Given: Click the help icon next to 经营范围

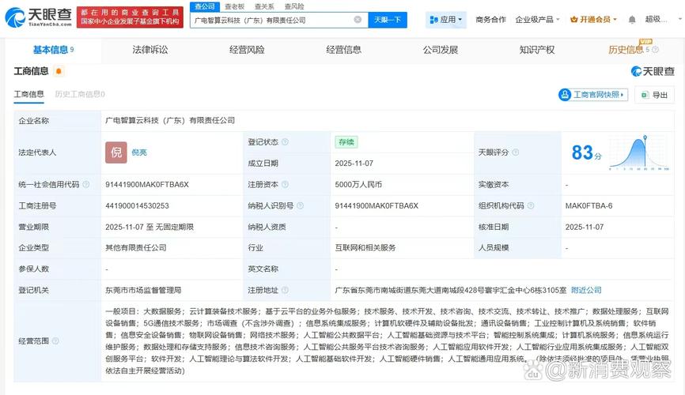Looking at the screenshot, I should pyautogui.click(x=55, y=340).
